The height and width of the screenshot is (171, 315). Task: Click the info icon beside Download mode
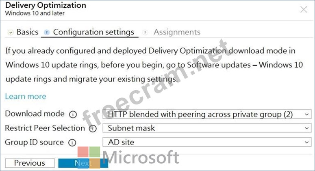pos(73,115)
